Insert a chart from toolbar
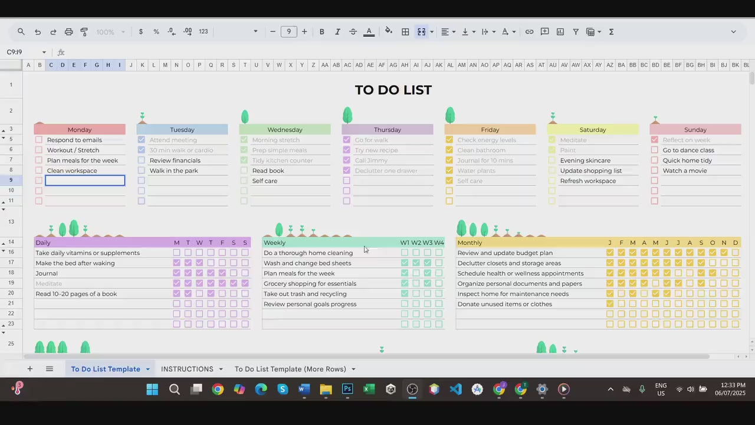Viewport: 755px width, 425px height. click(560, 32)
